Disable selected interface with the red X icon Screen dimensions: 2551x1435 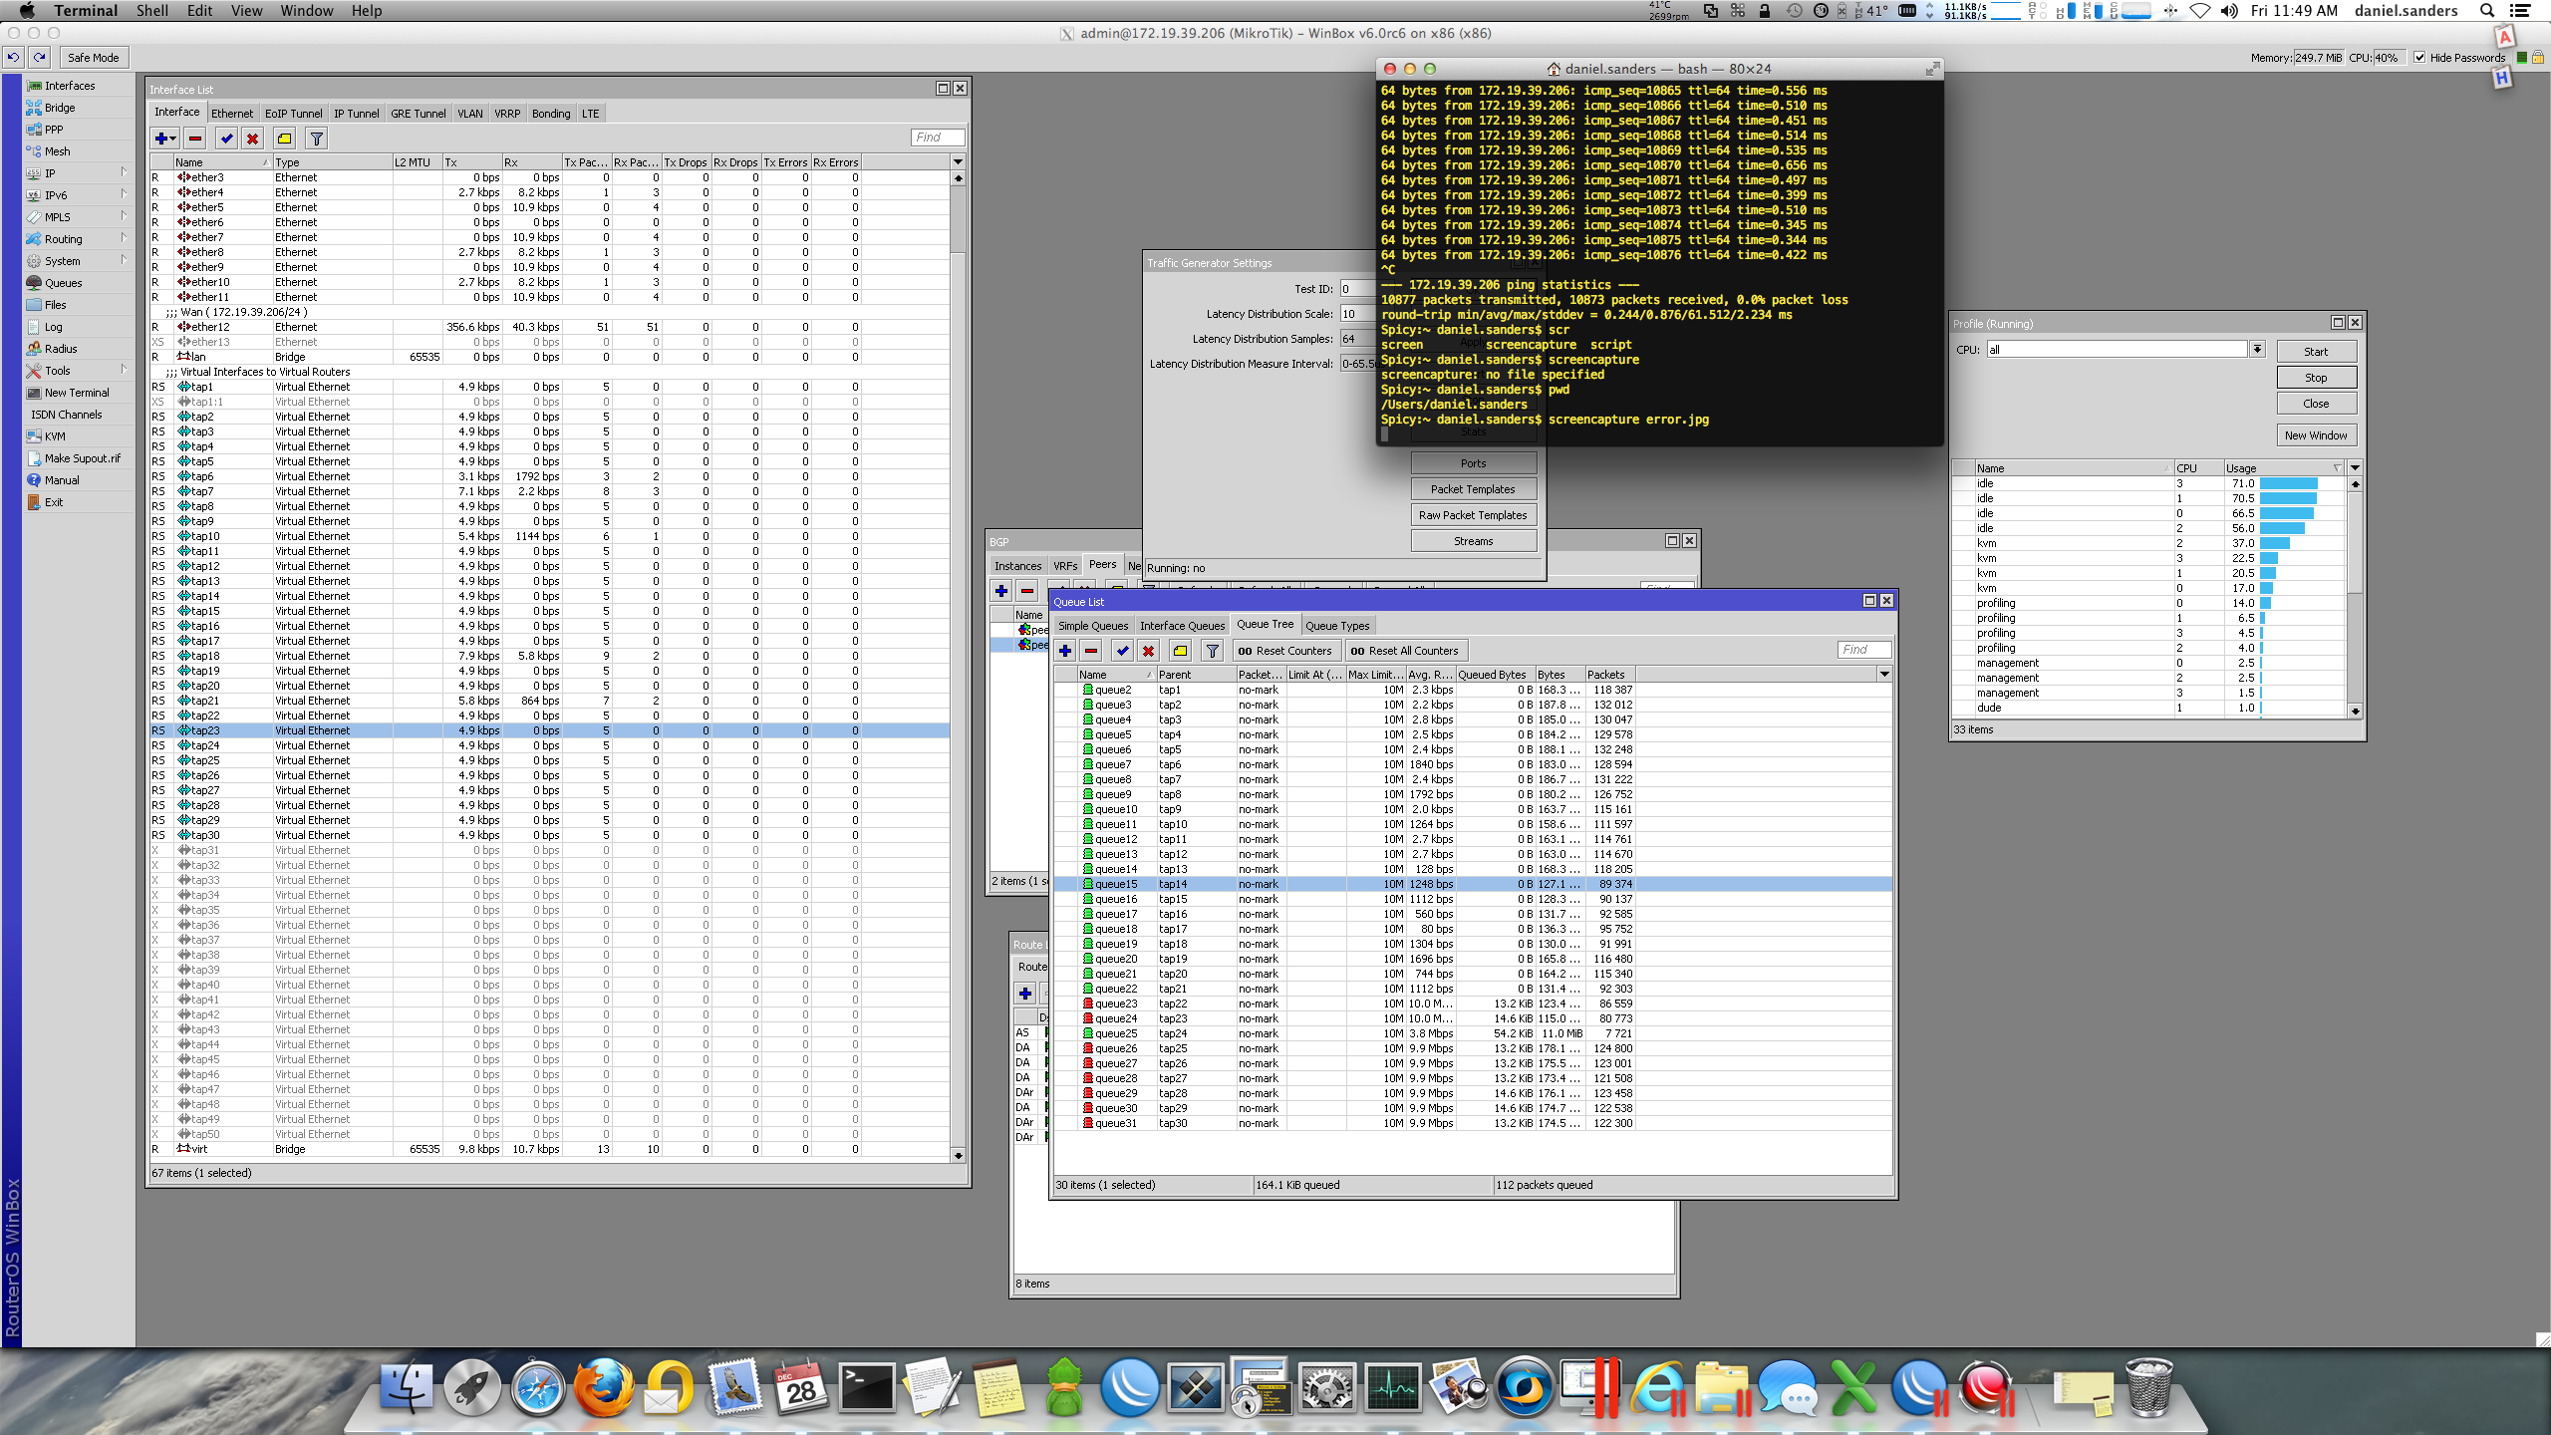click(253, 139)
